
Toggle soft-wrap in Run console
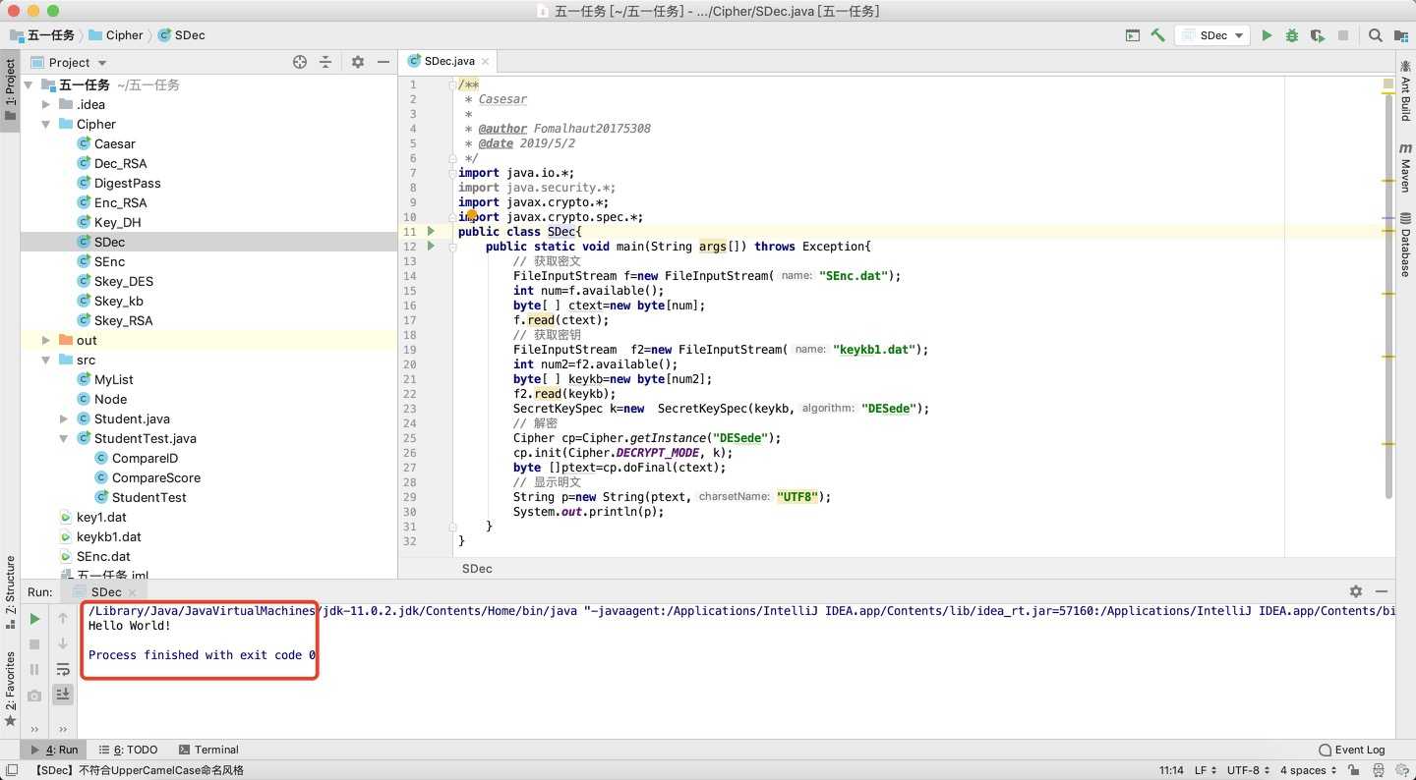coord(63,670)
